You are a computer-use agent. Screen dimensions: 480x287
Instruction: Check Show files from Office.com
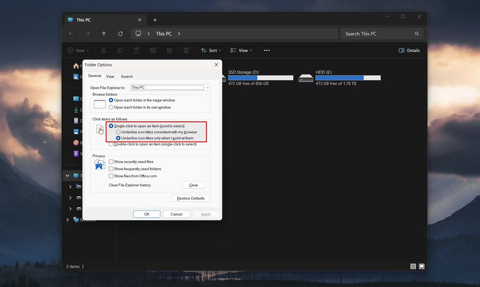111,176
